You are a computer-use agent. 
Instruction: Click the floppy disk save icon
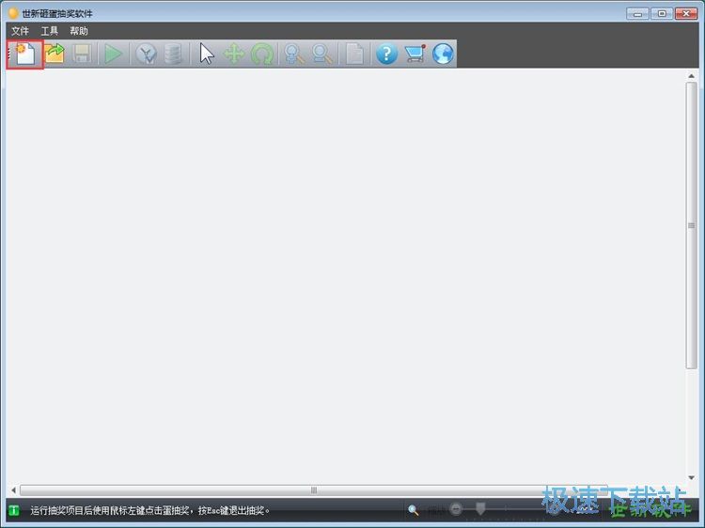(82, 54)
